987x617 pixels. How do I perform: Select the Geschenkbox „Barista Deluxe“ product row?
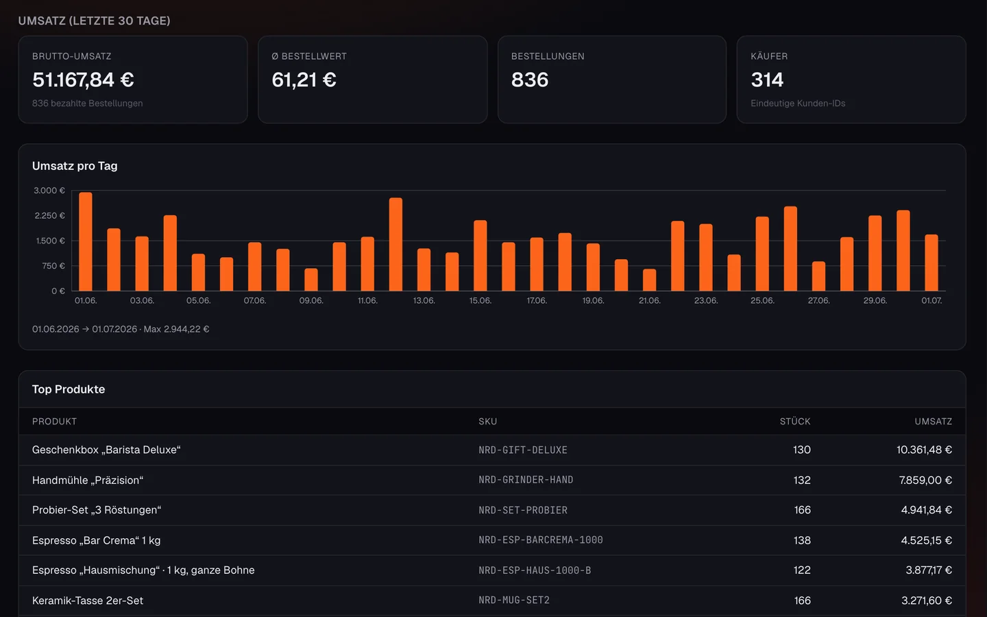coord(492,450)
